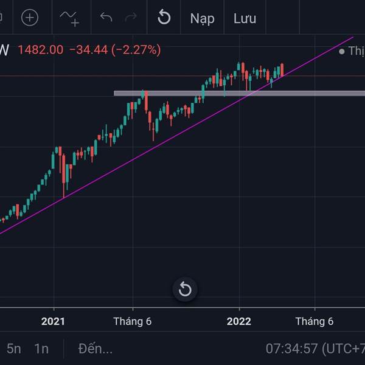
Task: Click the compare symbol plus icon
Action: (x=29, y=18)
